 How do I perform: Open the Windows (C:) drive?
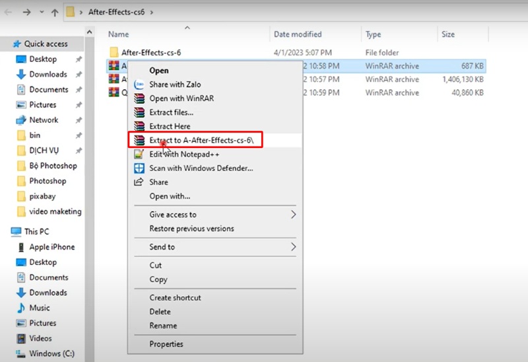pos(52,353)
